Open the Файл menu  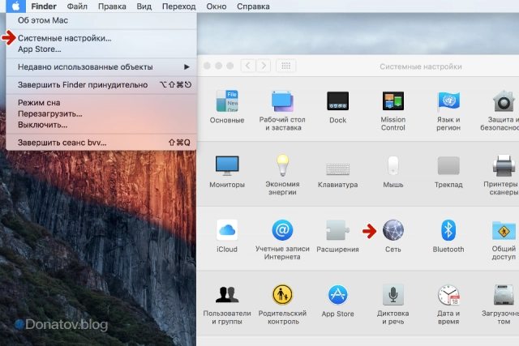(x=77, y=6)
